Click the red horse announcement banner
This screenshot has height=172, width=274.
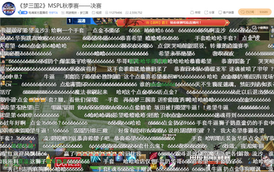173,22
